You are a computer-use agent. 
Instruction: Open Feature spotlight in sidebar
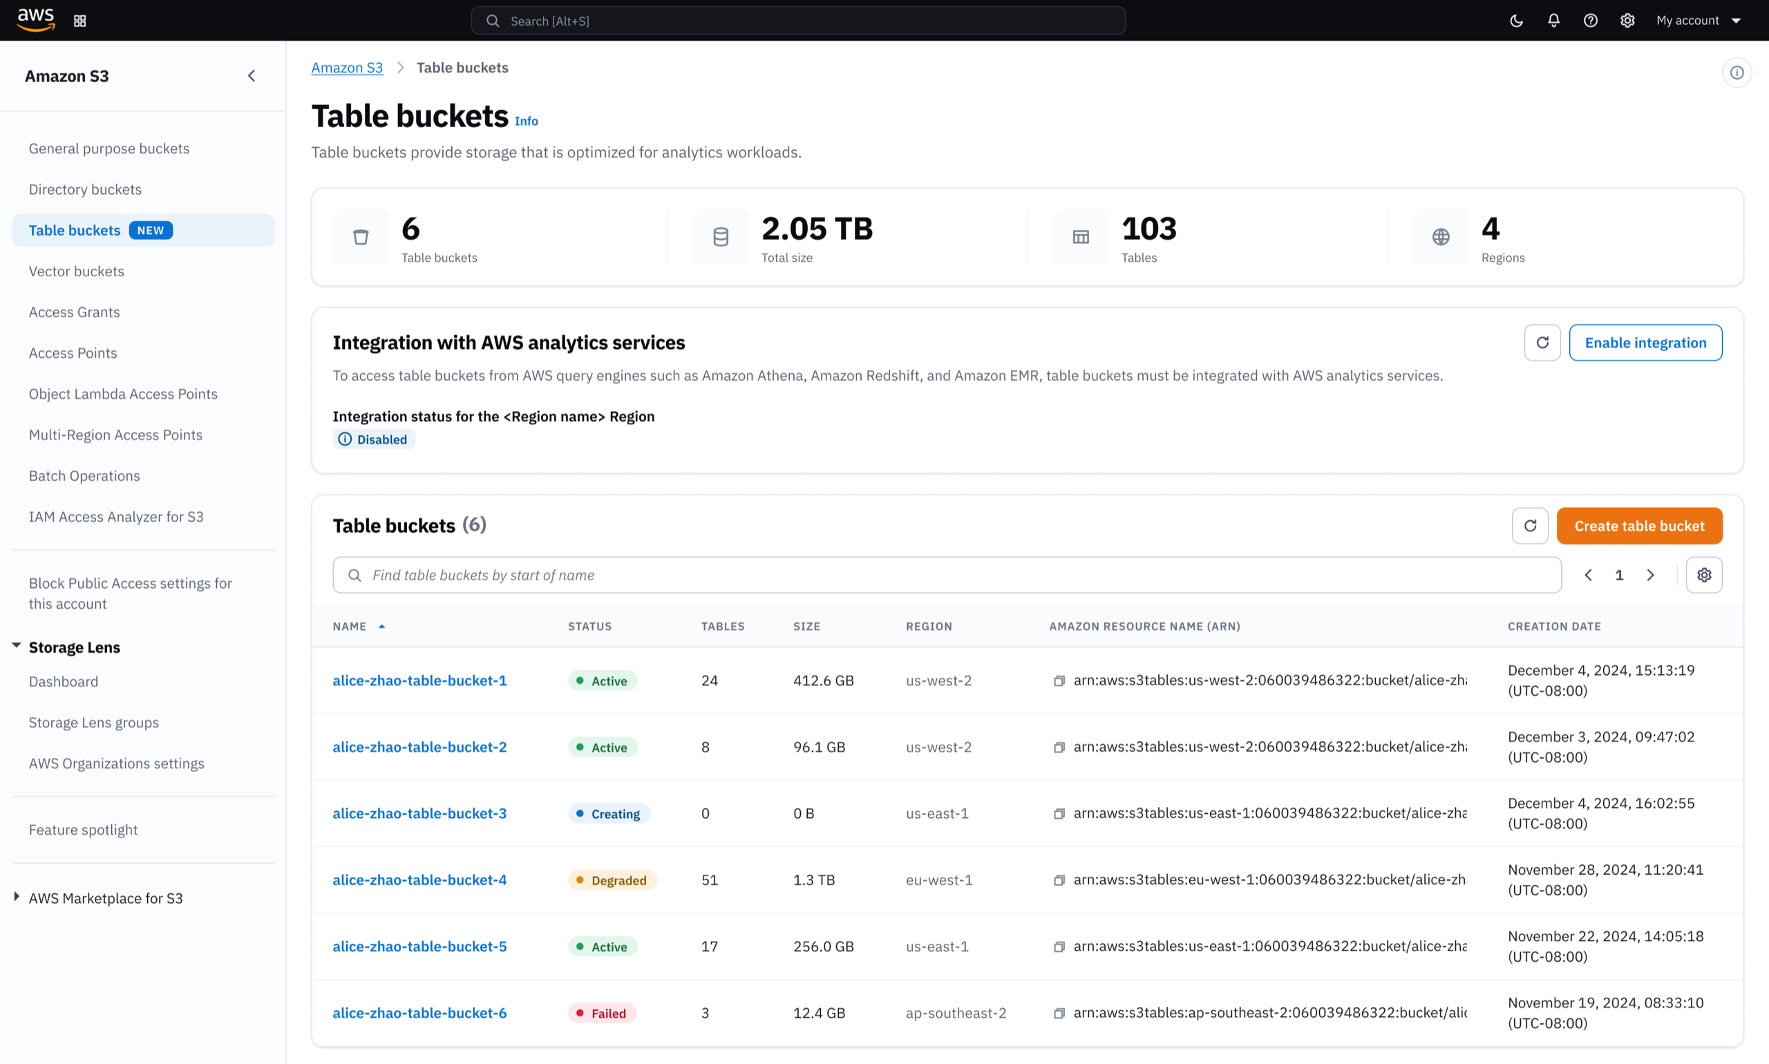click(83, 830)
